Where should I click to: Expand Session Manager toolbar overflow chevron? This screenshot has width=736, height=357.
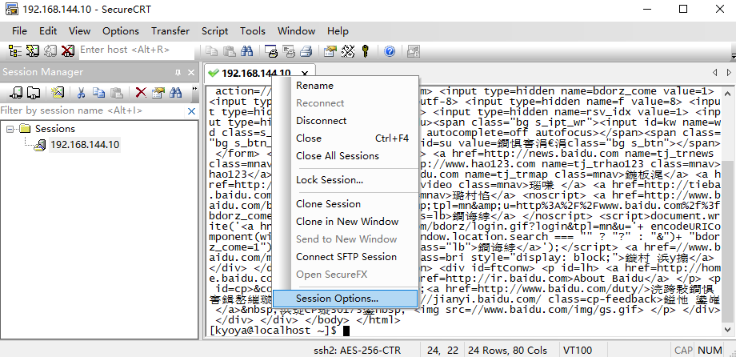[x=194, y=90]
